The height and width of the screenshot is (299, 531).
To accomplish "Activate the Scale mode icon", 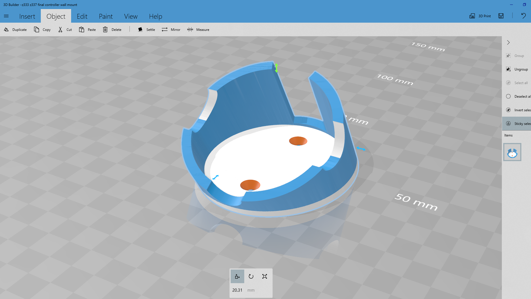I will point(265,276).
